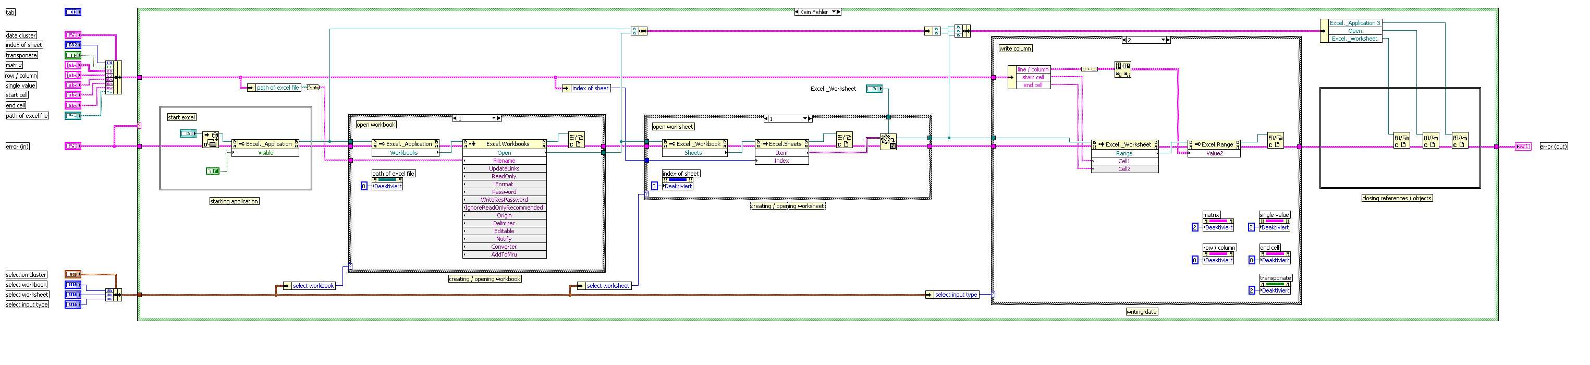Click the False boolean constant in start excel
Viewport: 1590px width, 365px height.
click(212, 171)
